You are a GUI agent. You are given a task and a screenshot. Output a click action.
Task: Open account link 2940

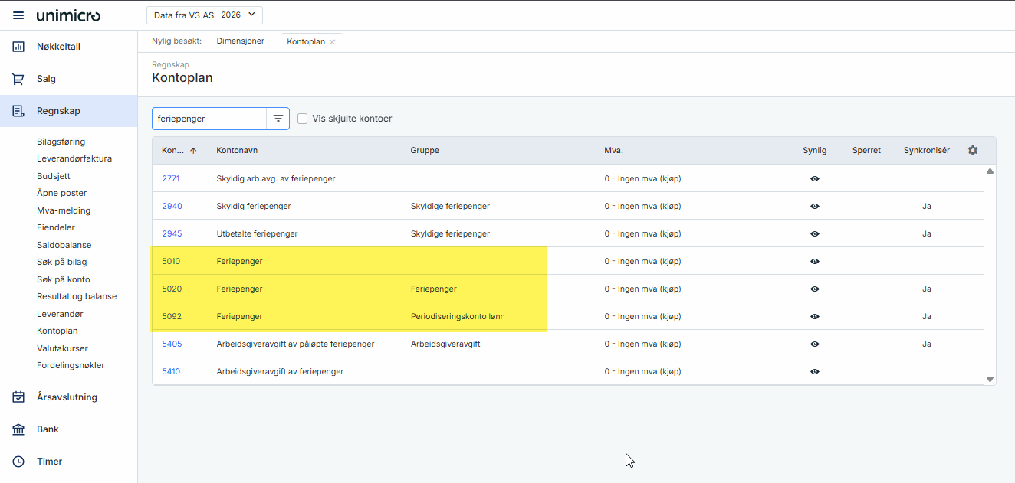click(172, 206)
